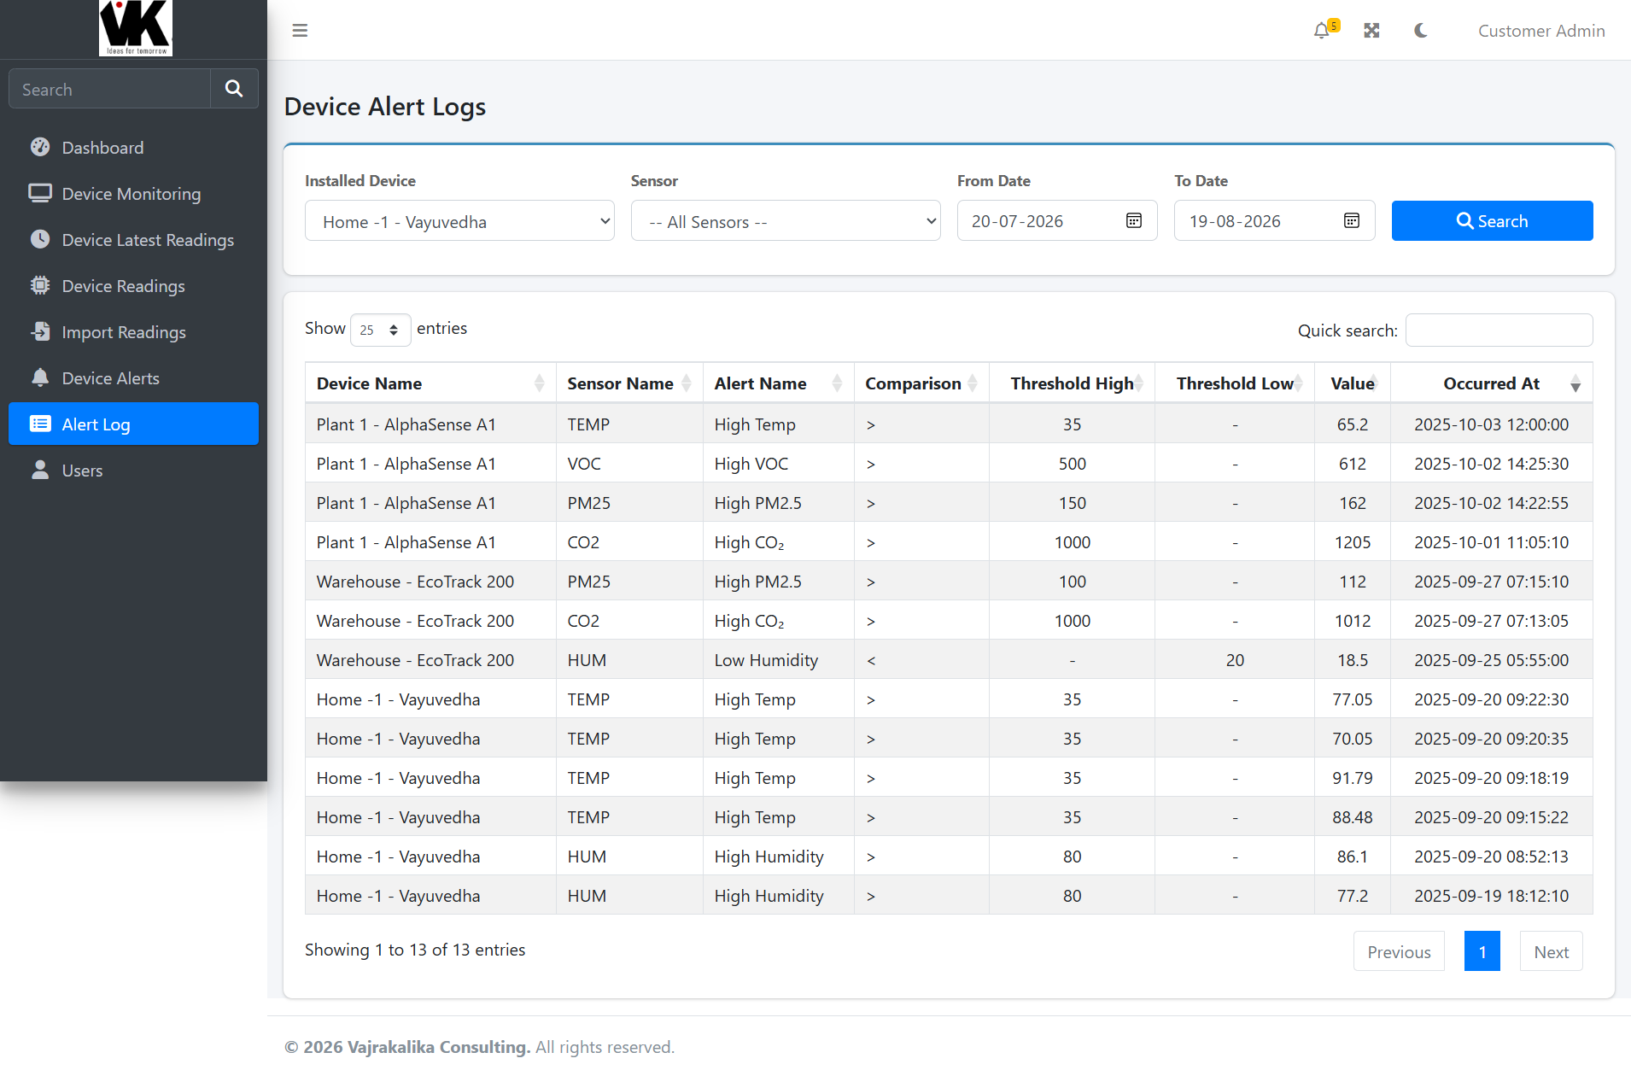Image resolution: width=1631 pixels, height=1076 pixels.
Task: Sort table by Alert Name column
Action: [778, 383]
